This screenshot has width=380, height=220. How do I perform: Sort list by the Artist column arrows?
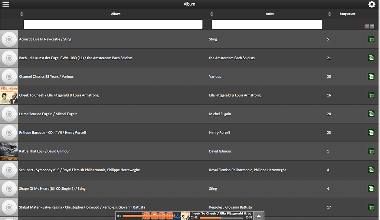point(212,14)
